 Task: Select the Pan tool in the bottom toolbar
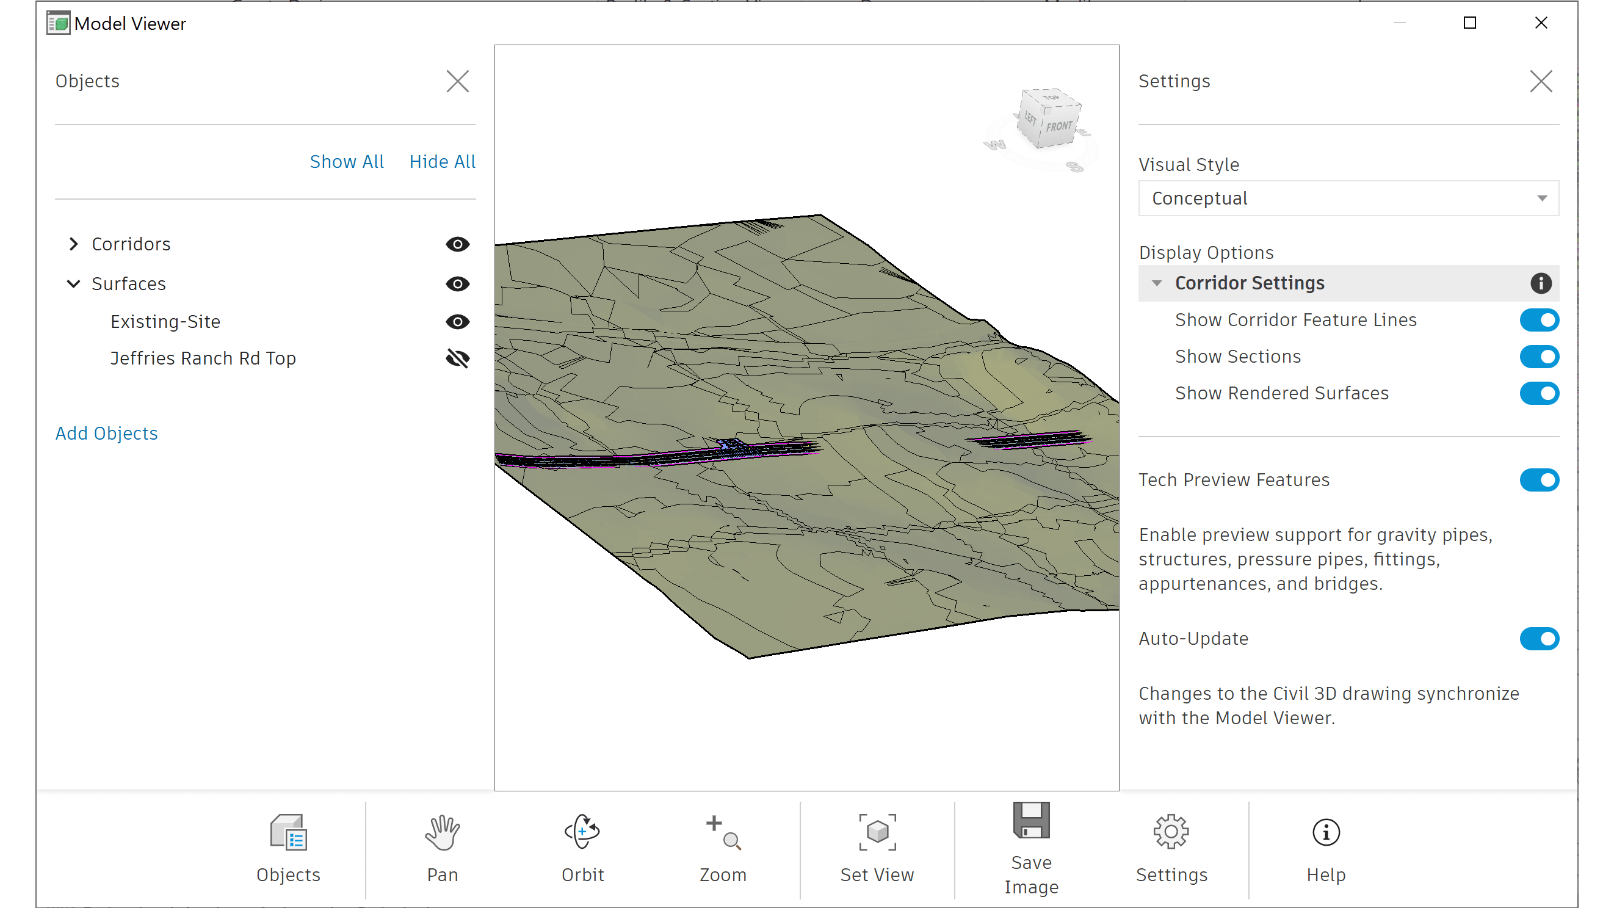(442, 849)
